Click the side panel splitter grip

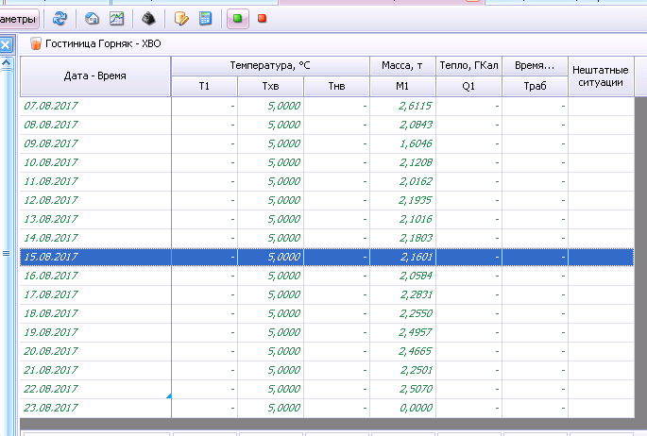[7, 253]
